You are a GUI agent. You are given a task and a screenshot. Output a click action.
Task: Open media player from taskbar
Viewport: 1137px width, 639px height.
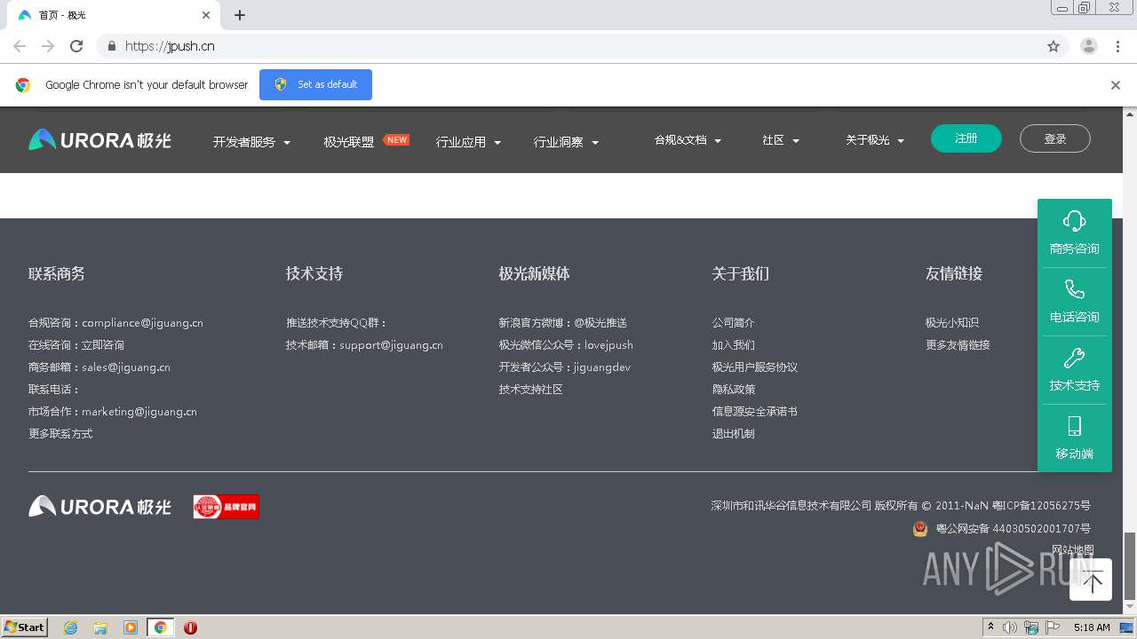(x=131, y=627)
